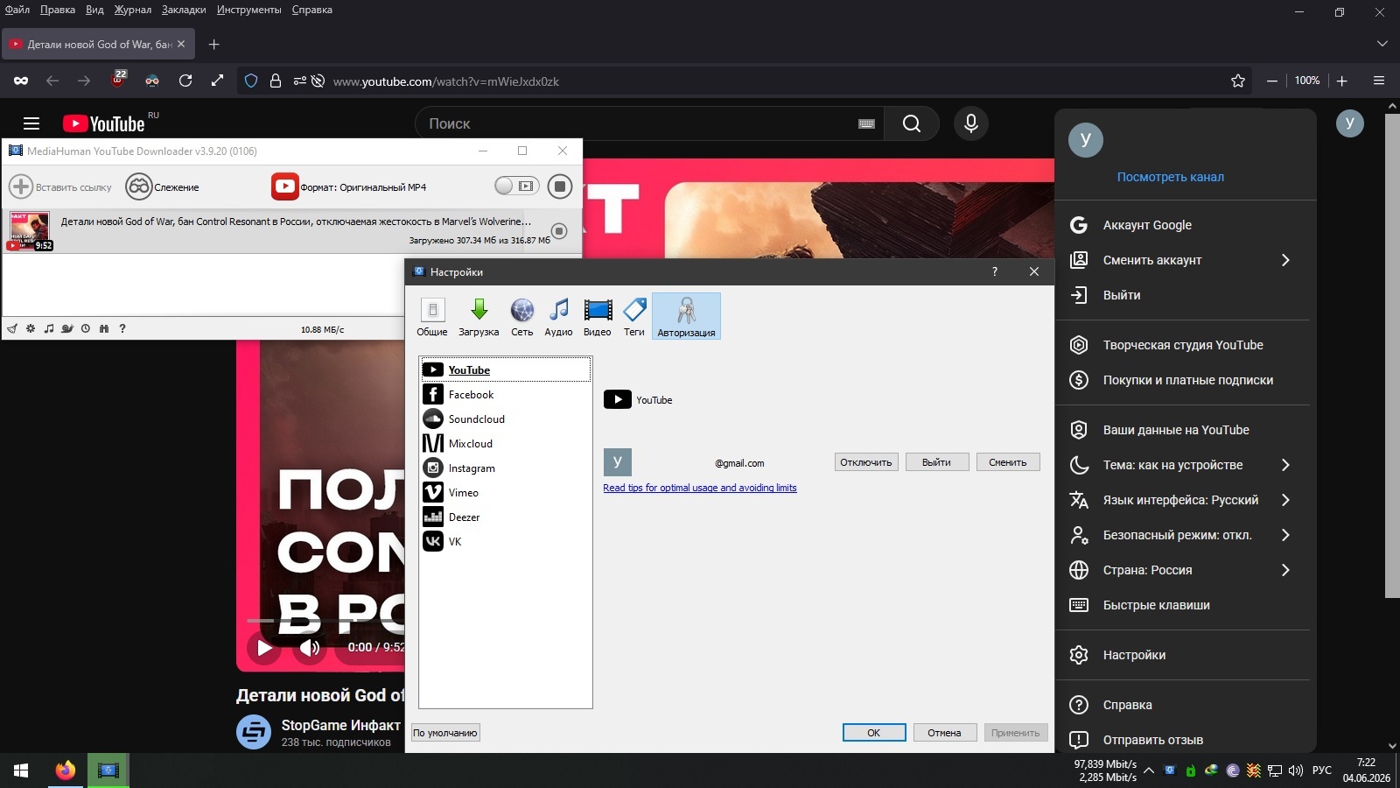Select Soundcloud in the services list
Image resolution: width=1400 pixels, height=788 pixels.
[x=506, y=419]
